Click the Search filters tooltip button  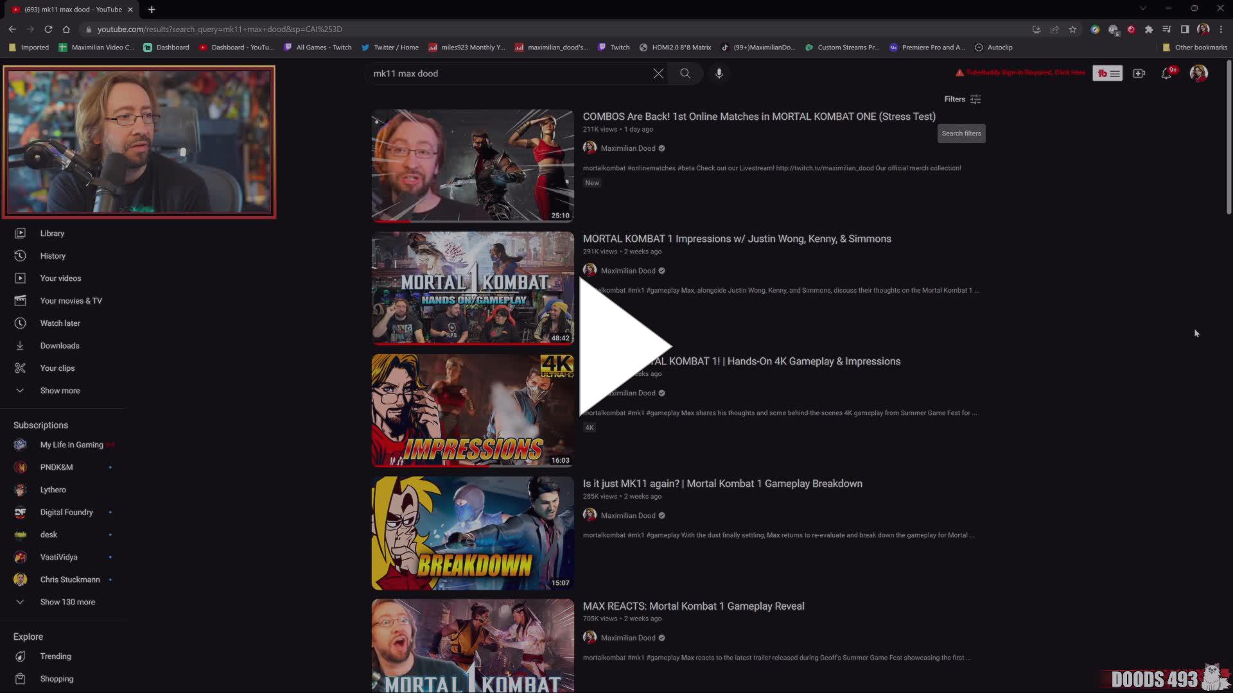pyautogui.click(x=961, y=133)
